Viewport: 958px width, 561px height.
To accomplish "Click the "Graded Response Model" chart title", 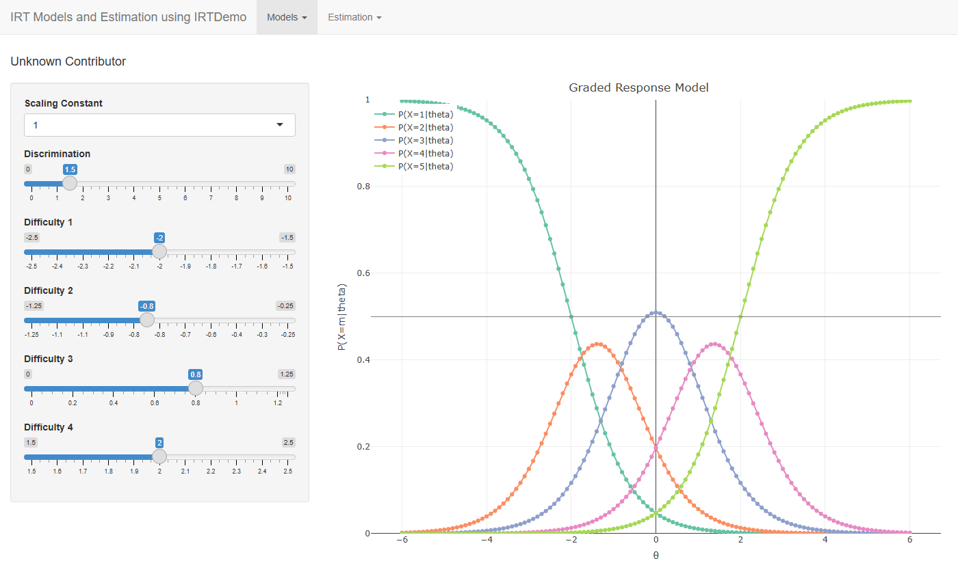I will point(638,87).
